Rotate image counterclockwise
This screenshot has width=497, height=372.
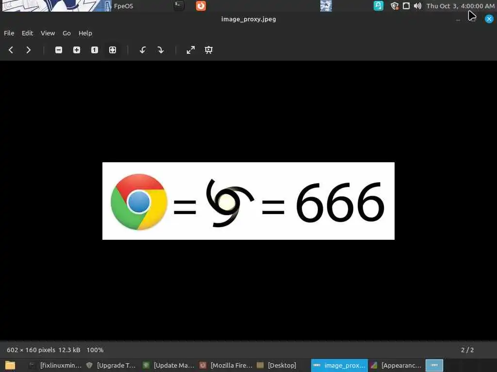coord(143,50)
